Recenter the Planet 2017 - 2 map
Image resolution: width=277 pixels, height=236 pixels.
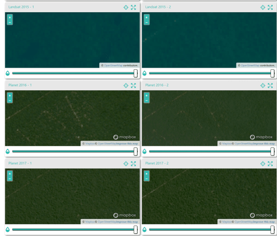(x=263, y=164)
